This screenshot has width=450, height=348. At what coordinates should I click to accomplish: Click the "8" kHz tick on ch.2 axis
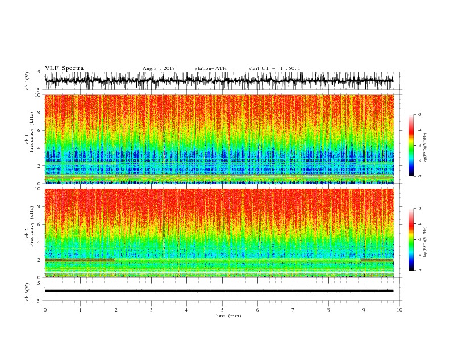40,207
